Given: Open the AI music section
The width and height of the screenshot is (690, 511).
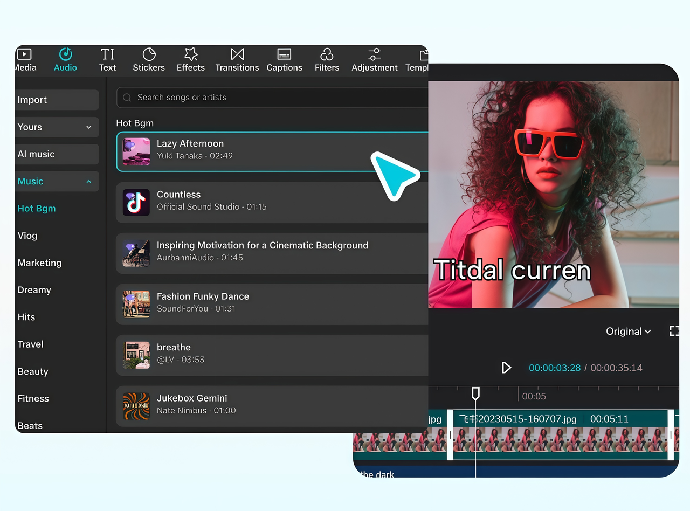Looking at the screenshot, I should [57, 154].
